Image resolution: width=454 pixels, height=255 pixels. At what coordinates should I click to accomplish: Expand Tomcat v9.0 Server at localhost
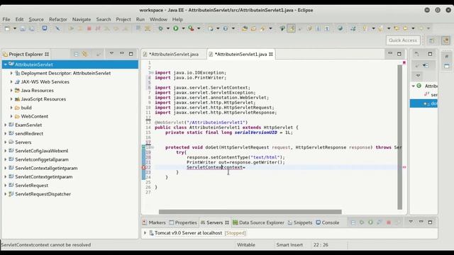(145, 233)
